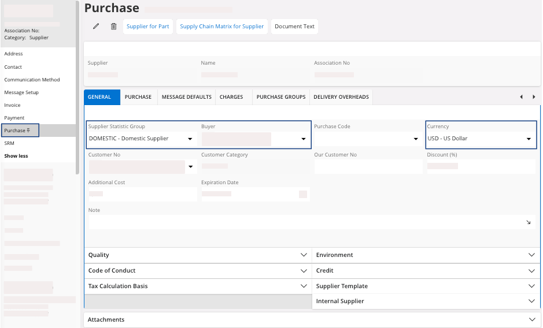Click the Note field expand arrow icon
Screen dimensions: 543x328
[529, 222]
